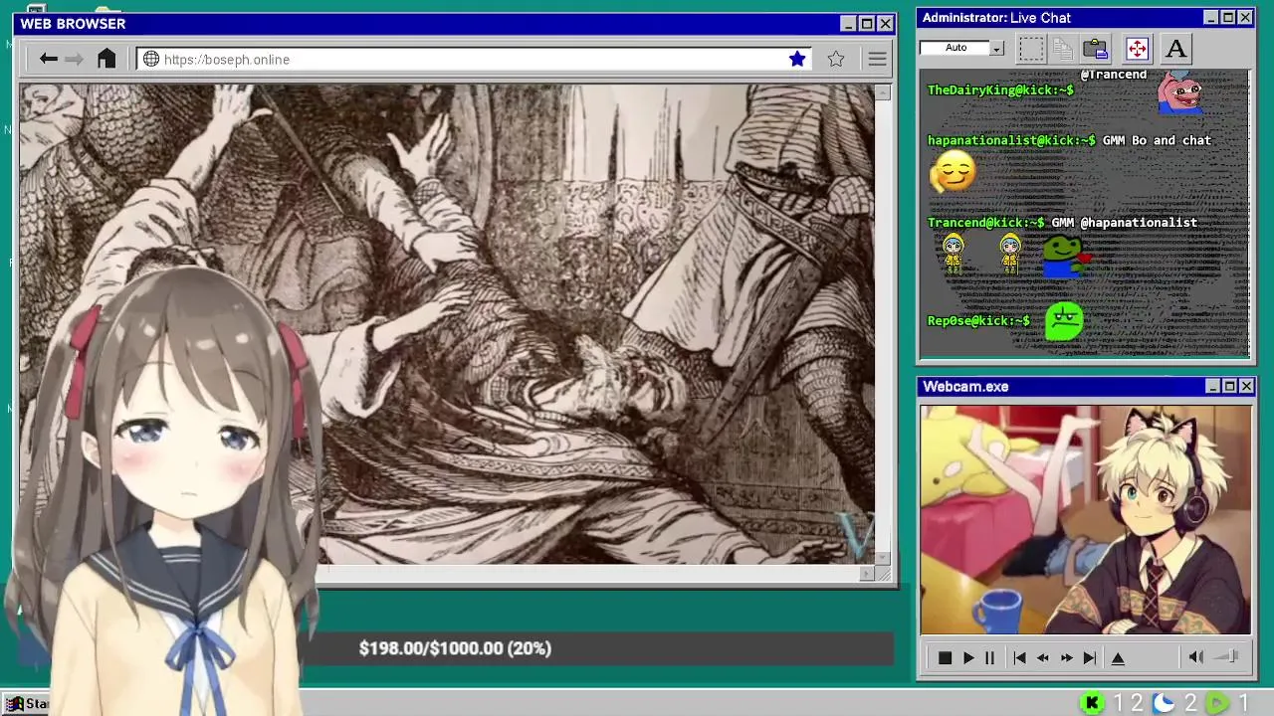Click the blue moon icon in tray

point(1164,703)
